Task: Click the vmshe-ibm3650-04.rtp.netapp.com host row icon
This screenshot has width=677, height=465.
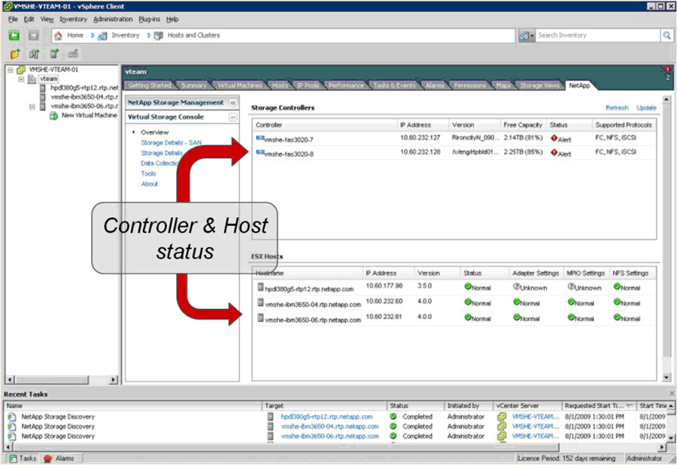Action: click(x=260, y=303)
